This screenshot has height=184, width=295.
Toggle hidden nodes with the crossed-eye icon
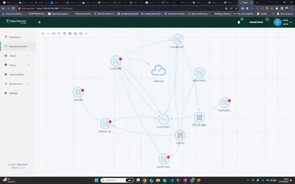click(70, 34)
